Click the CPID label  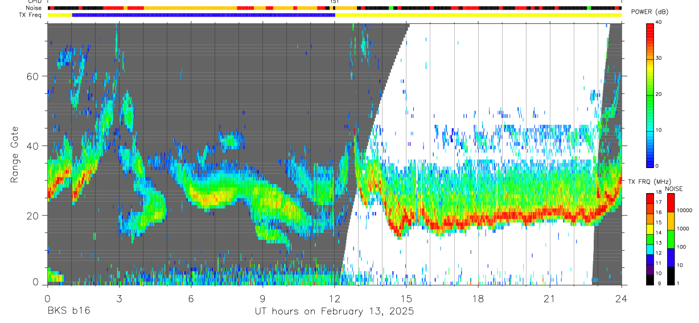coord(34,2)
